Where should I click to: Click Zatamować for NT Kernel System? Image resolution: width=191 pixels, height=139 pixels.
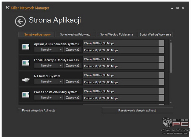[73, 81]
